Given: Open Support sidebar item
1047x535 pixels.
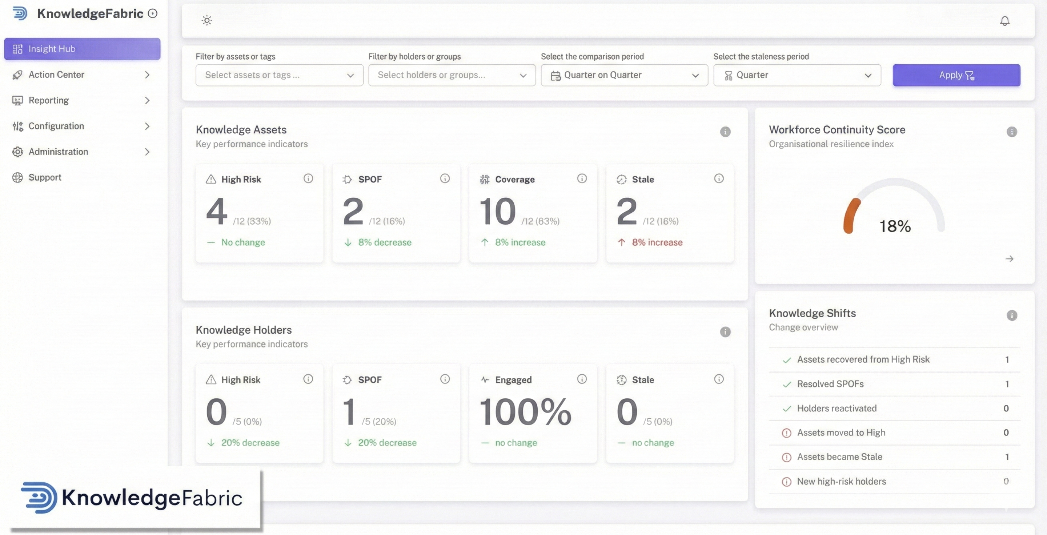Looking at the screenshot, I should click(45, 177).
